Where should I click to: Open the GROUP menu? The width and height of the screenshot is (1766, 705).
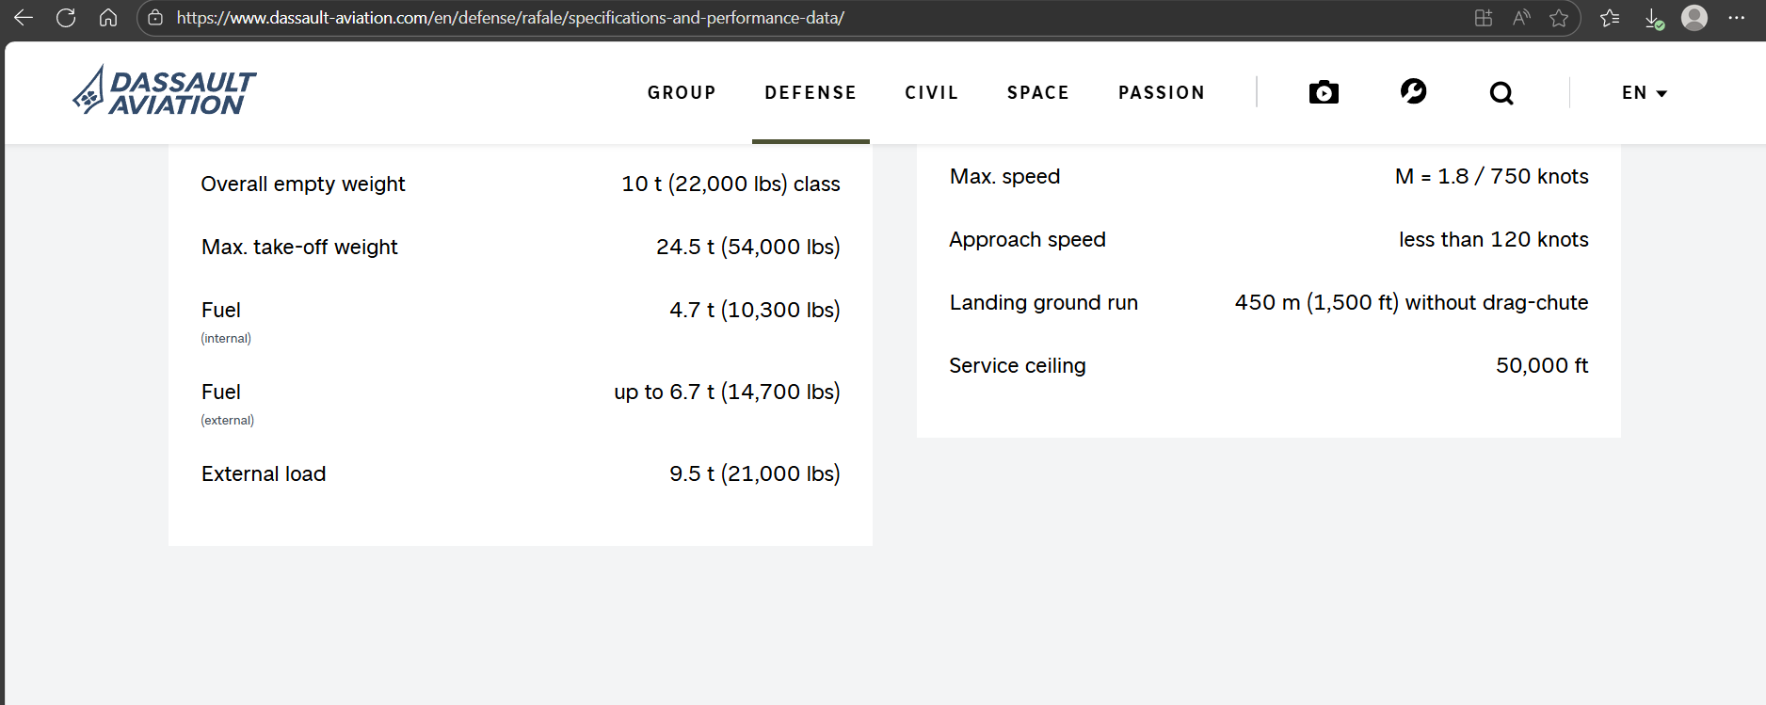682,93
